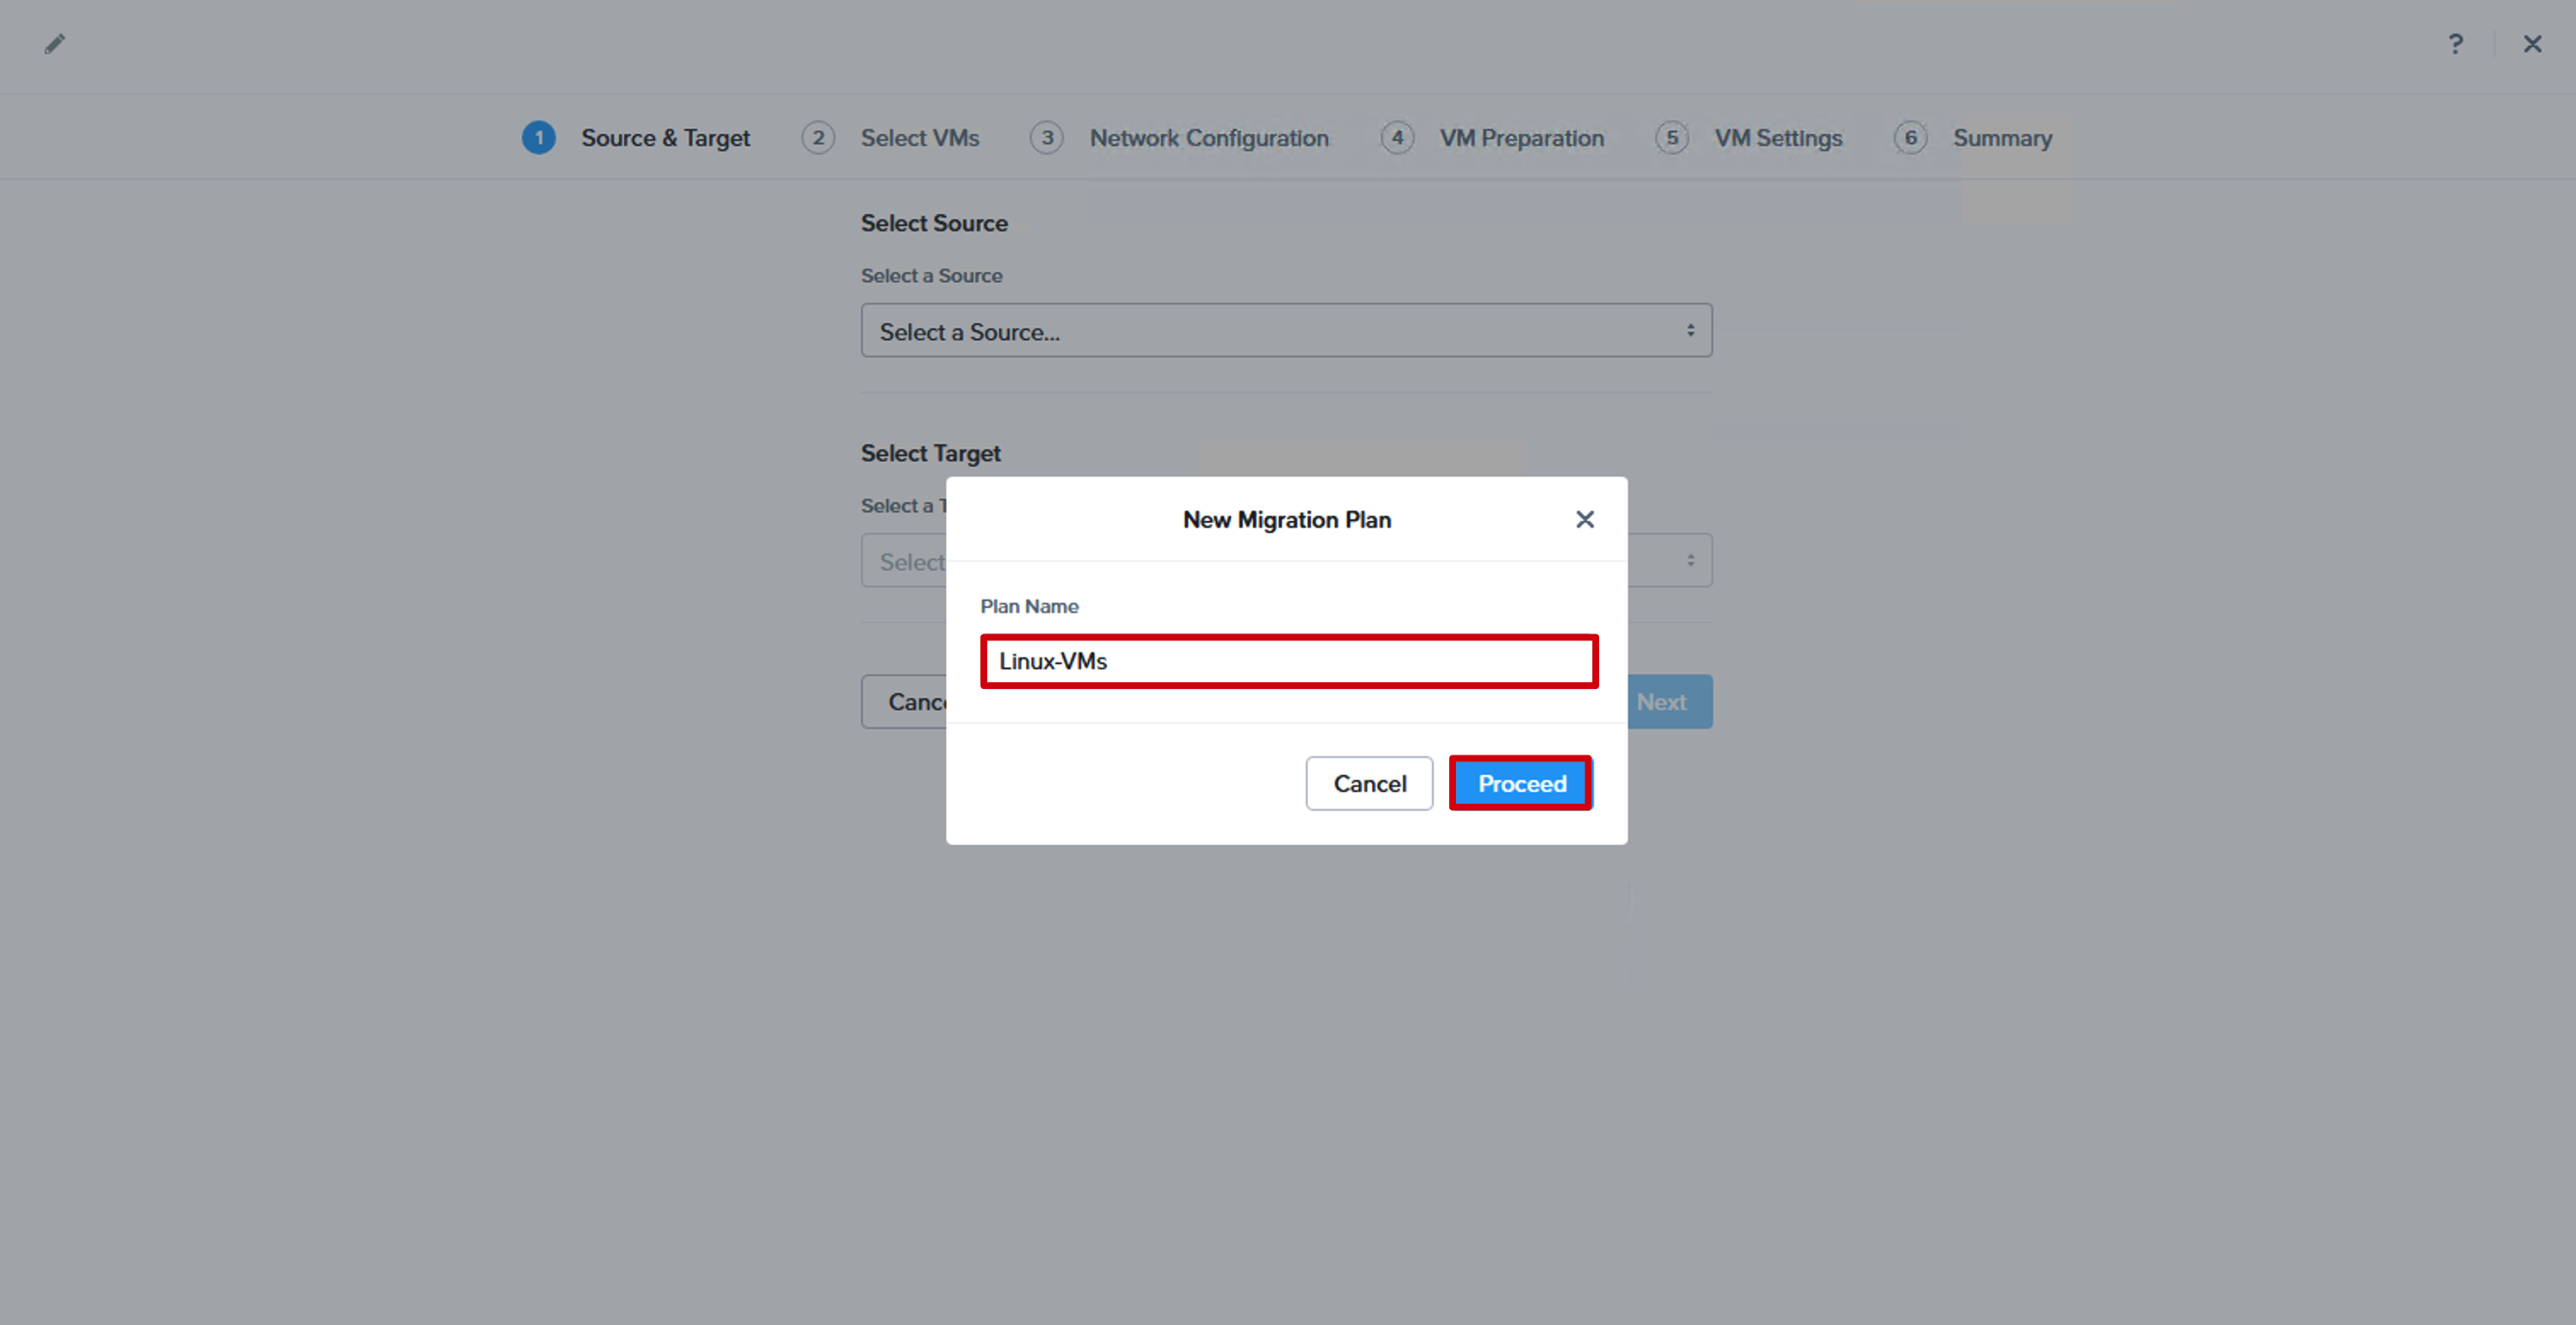Open the Select a Target dropdown arrow

[x=1690, y=561]
